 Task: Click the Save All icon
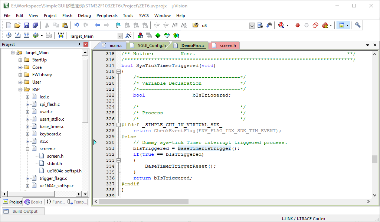click(x=35, y=25)
